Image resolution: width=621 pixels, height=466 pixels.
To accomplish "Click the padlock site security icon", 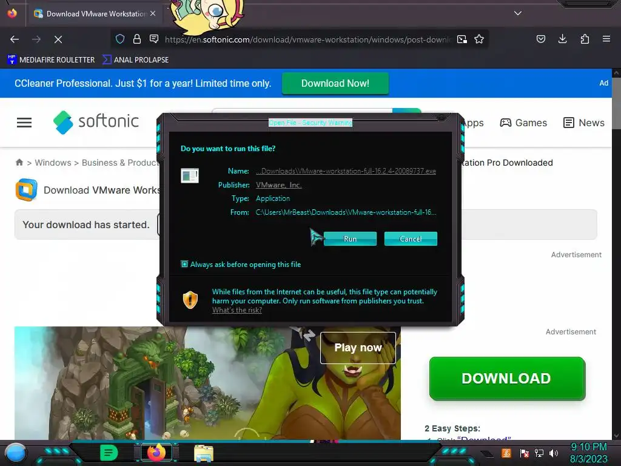I will pos(137,39).
